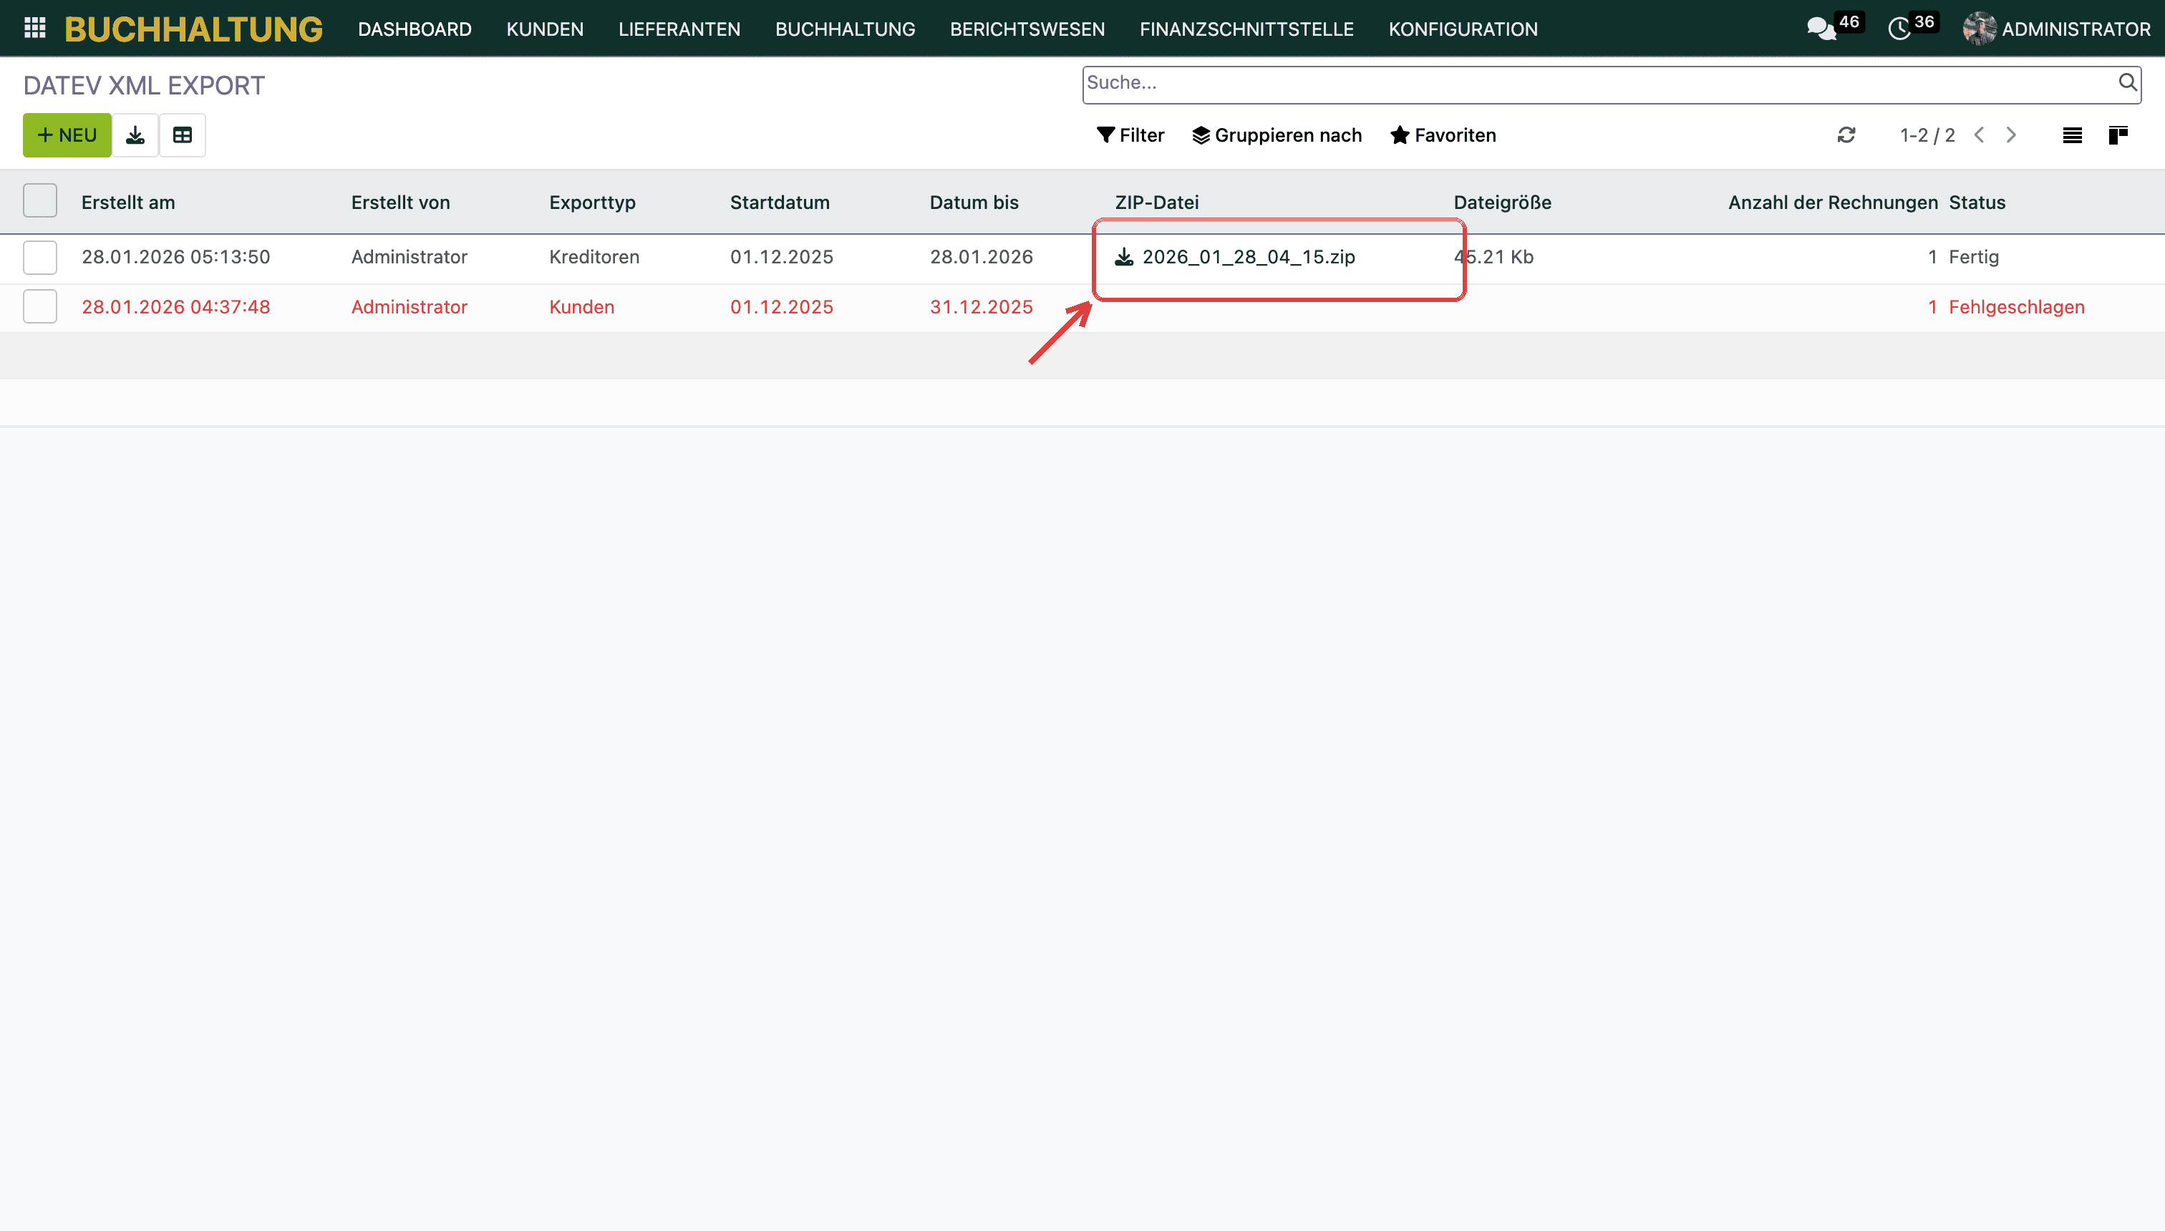
Task: Open the Gruppieren nach dropdown
Action: (1277, 135)
